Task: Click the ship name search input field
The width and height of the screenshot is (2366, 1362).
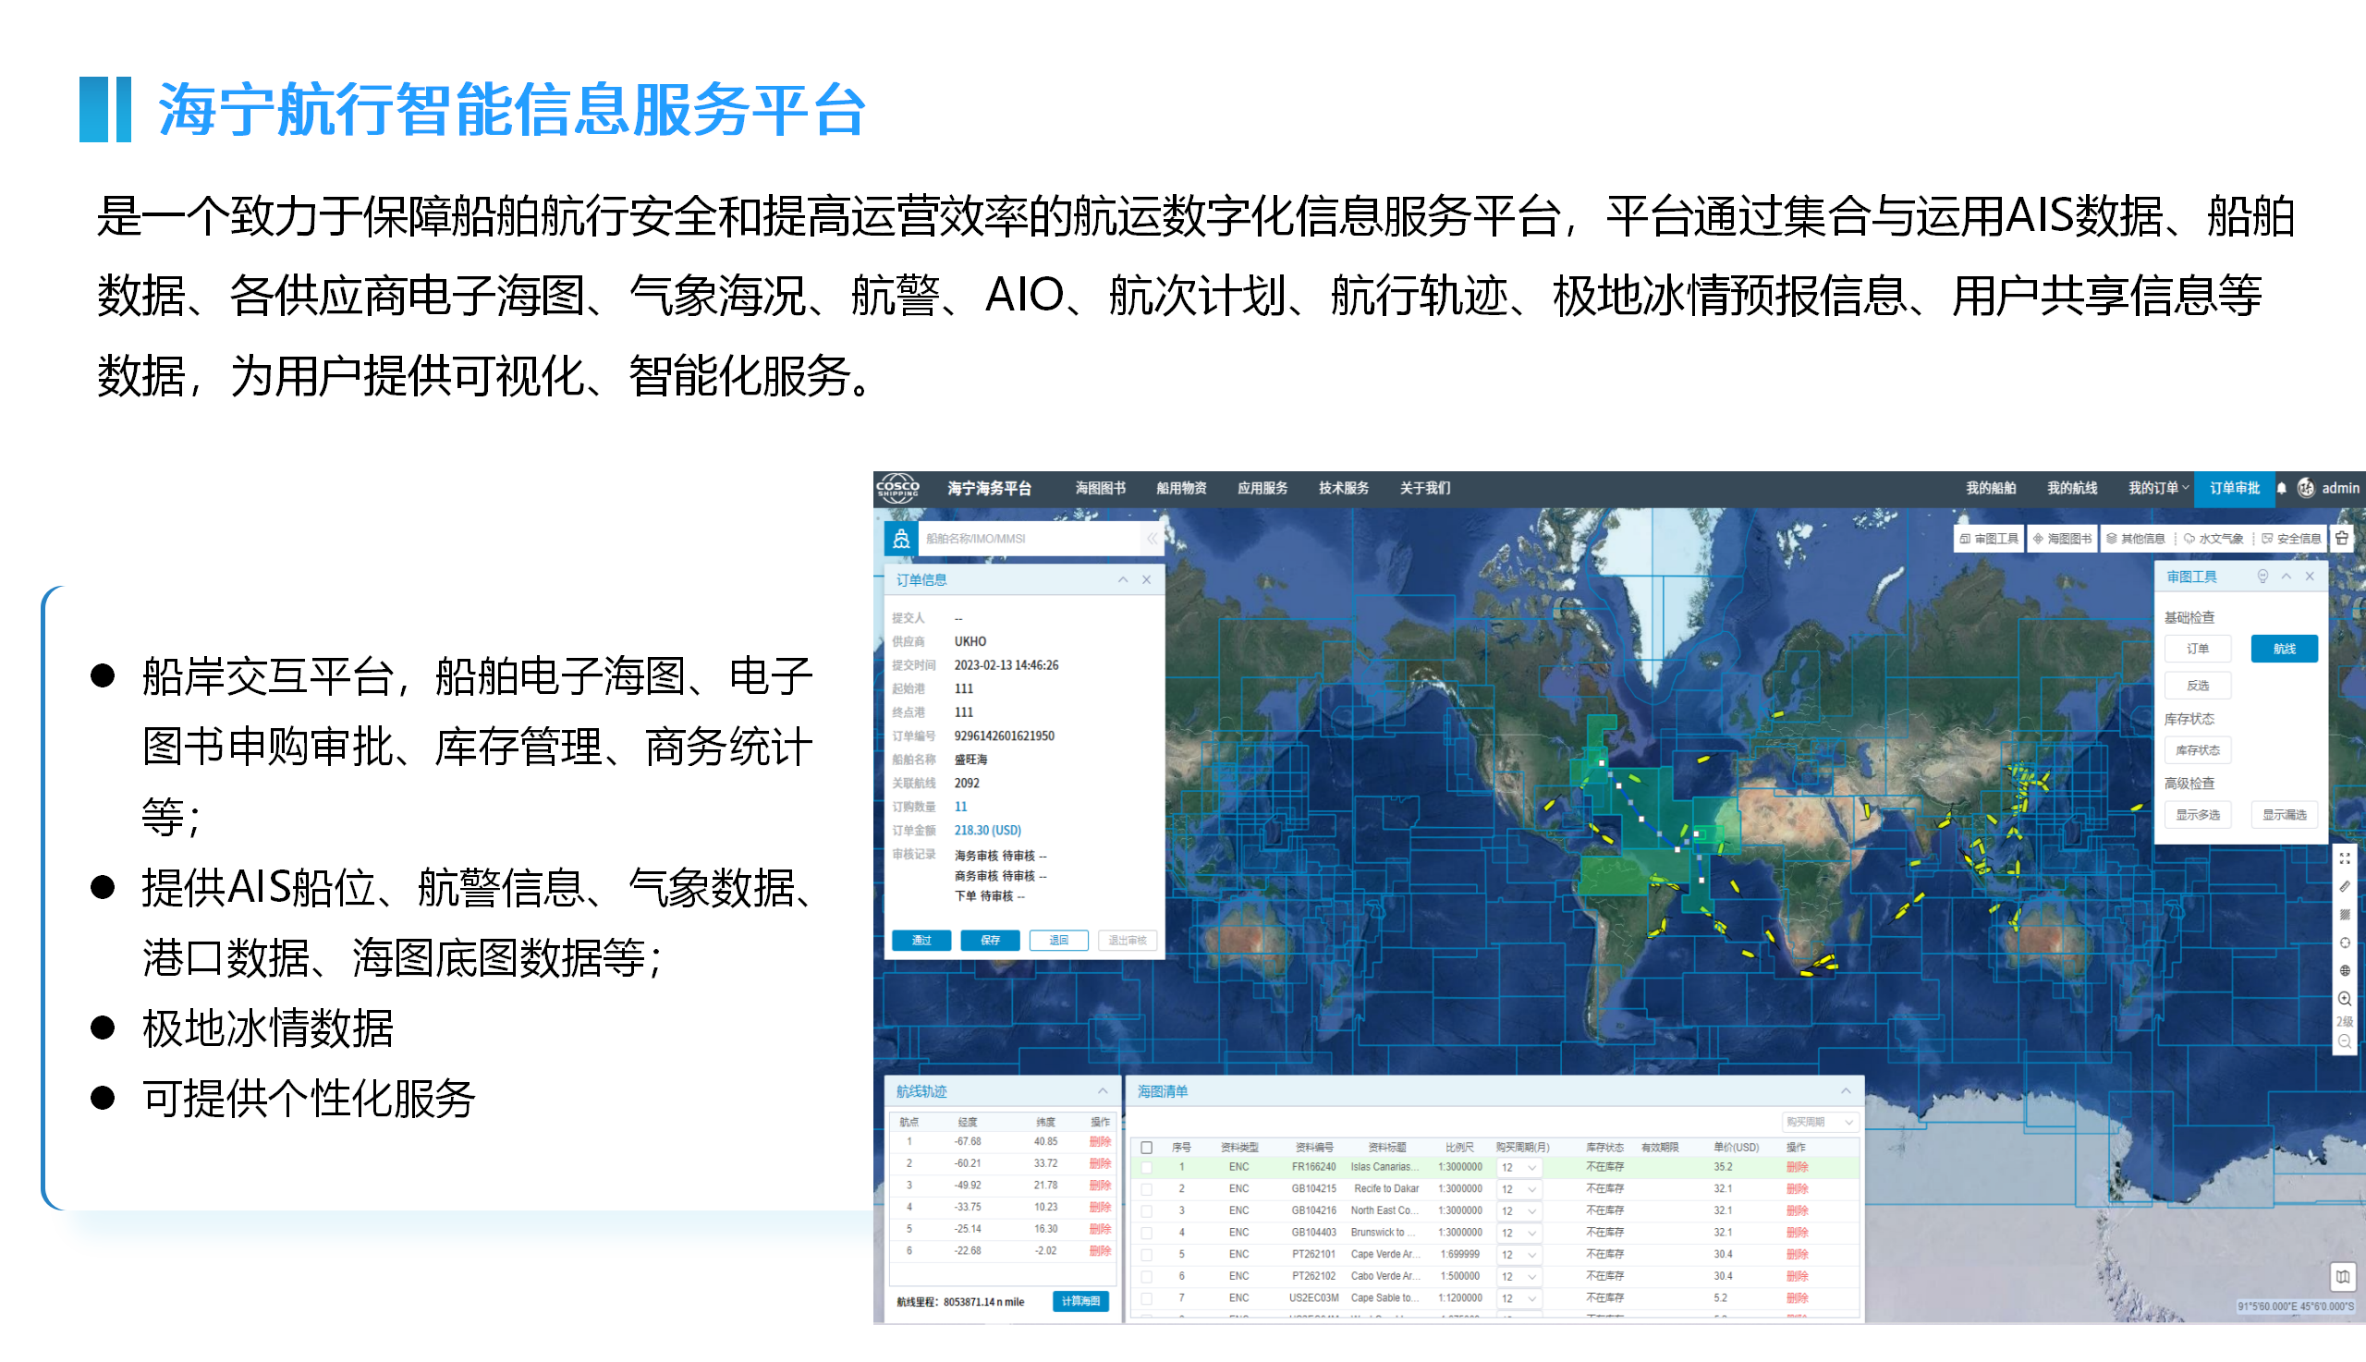Action: [1029, 539]
